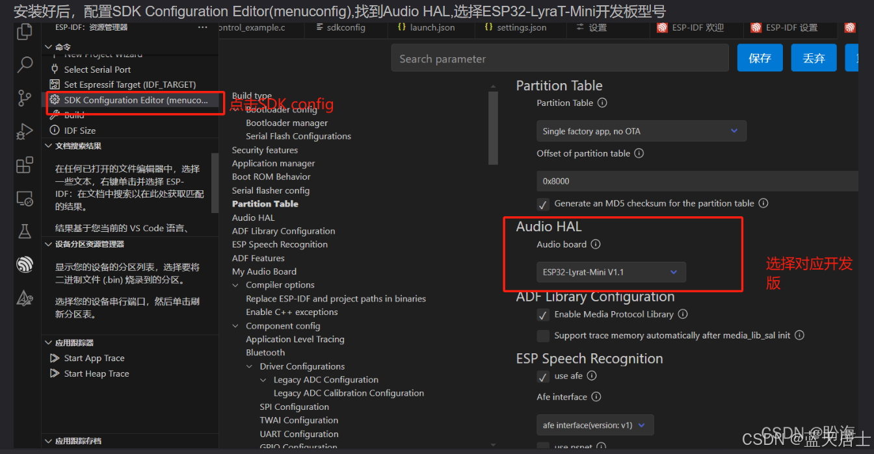Collapse the Driver Configurations tree node
The image size is (874, 454).
click(250, 366)
